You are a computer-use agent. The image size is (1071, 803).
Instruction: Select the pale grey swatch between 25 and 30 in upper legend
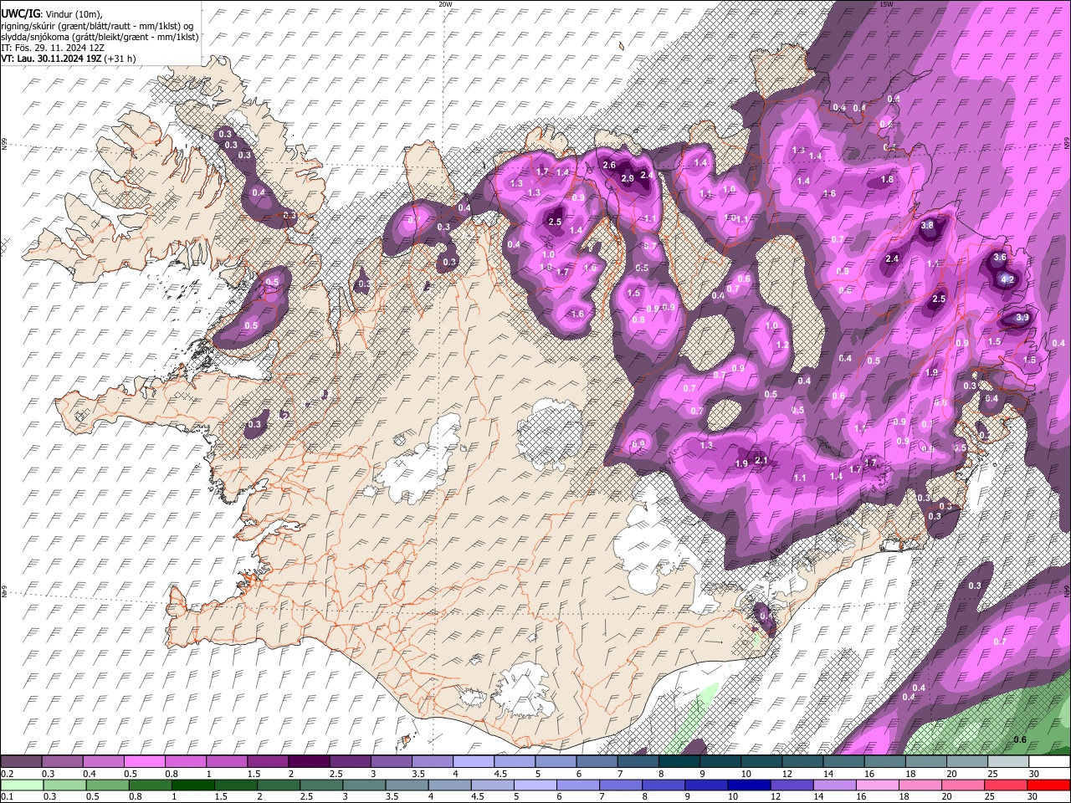pos(1009,762)
